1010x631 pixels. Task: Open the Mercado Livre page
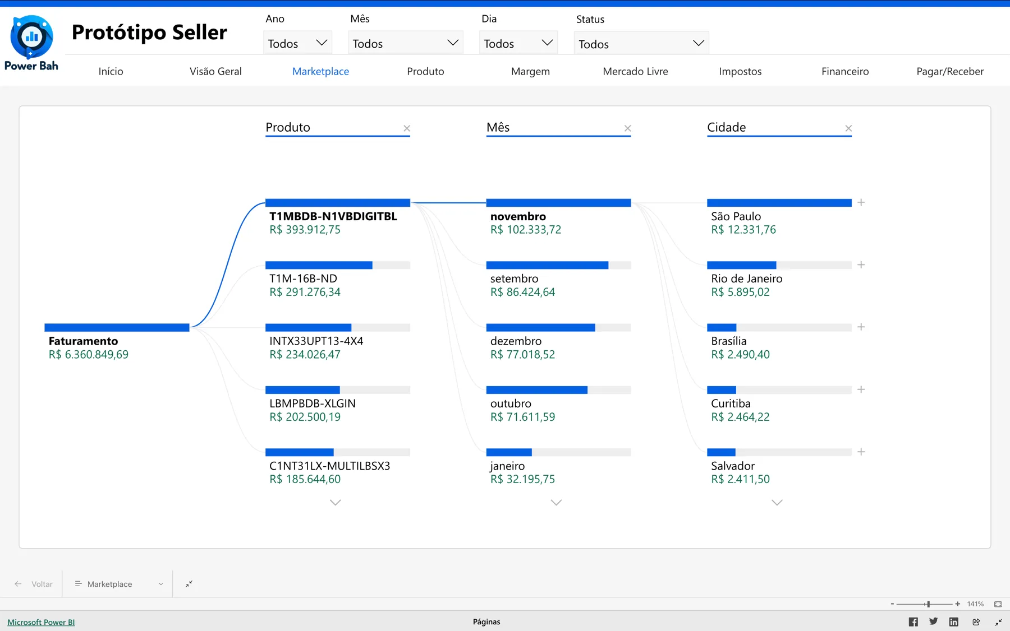[x=635, y=71]
